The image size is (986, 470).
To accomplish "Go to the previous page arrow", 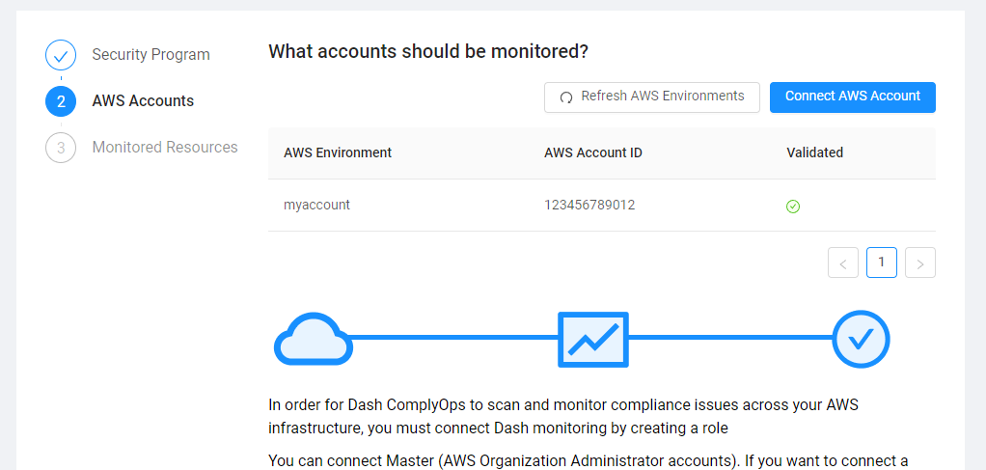I will pos(843,263).
